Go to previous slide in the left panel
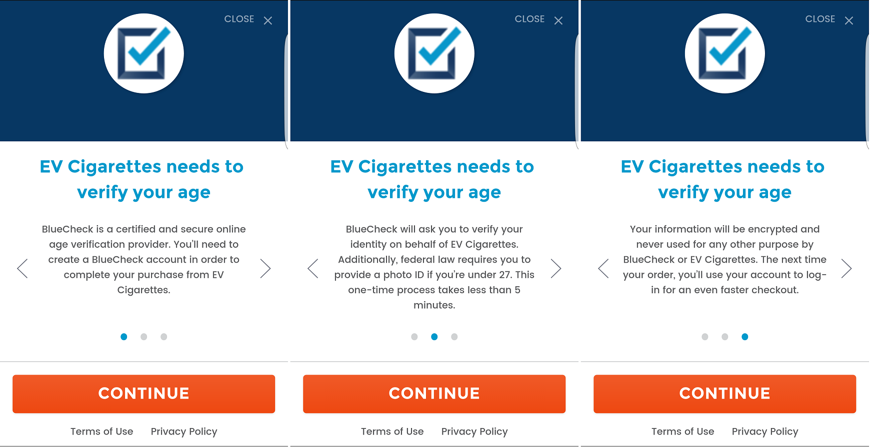 point(22,268)
